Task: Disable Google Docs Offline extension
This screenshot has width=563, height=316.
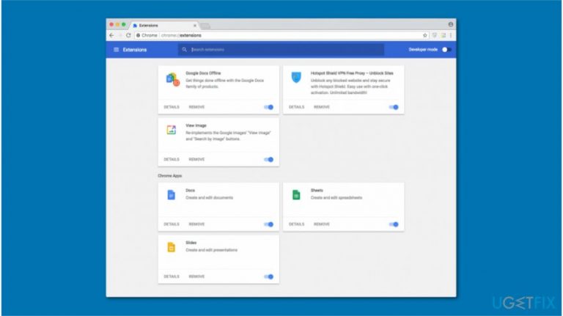Action: 268,107
